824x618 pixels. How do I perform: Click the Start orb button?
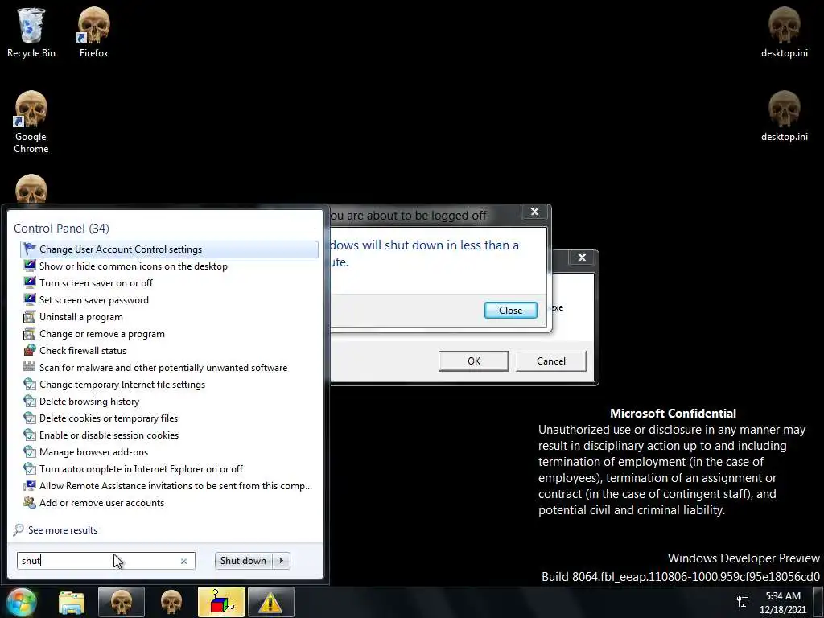(x=22, y=602)
